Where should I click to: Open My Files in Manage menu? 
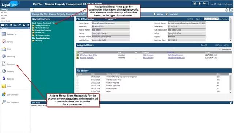tap(4, 15)
